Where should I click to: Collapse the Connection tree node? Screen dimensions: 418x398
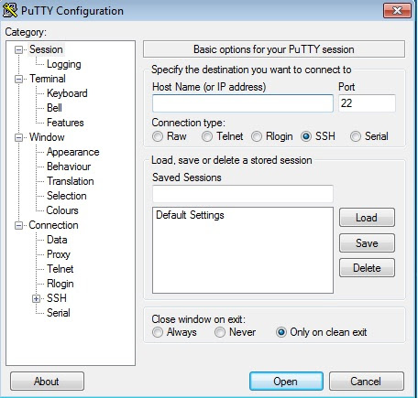point(19,226)
